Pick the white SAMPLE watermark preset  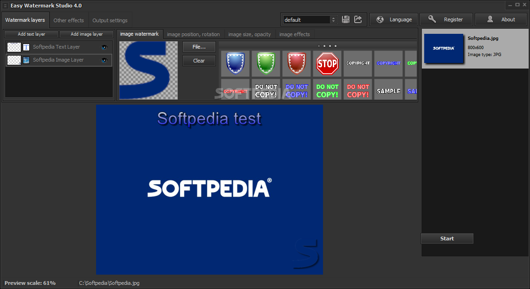coord(388,89)
